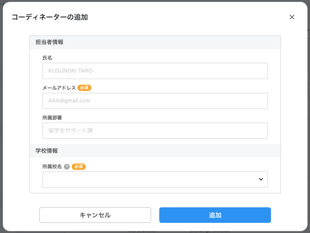Click the 氏名 field label
Image resolution: width=310 pixels, height=233 pixels.
[47, 58]
